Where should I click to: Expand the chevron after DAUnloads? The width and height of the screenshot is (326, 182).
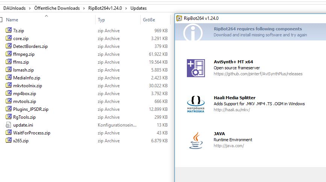pyautogui.click(x=30, y=8)
